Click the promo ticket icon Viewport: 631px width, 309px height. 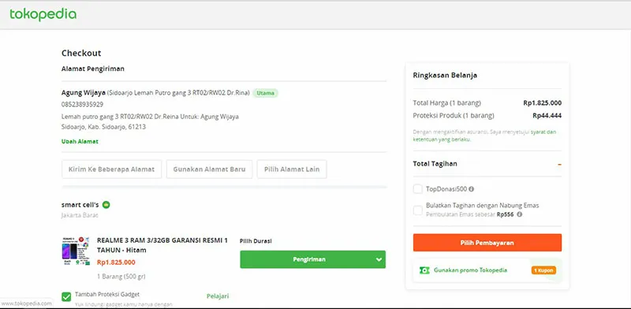click(x=424, y=270)
